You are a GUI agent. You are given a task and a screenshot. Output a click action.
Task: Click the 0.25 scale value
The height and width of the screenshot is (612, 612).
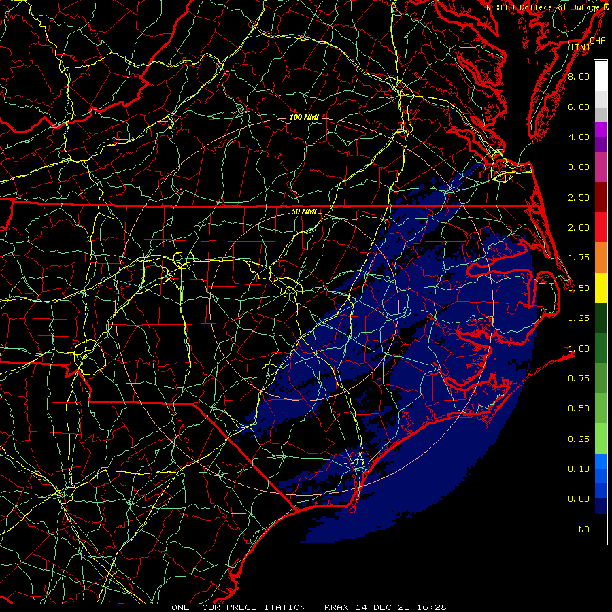tap(579, 439)
